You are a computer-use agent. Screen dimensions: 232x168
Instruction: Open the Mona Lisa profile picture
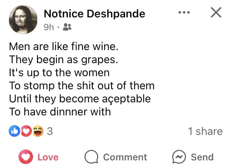point(23,19)
